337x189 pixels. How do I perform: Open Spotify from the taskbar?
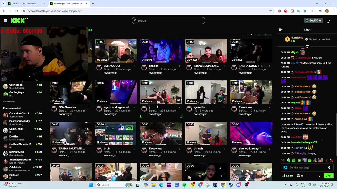[x=184, y=185]
